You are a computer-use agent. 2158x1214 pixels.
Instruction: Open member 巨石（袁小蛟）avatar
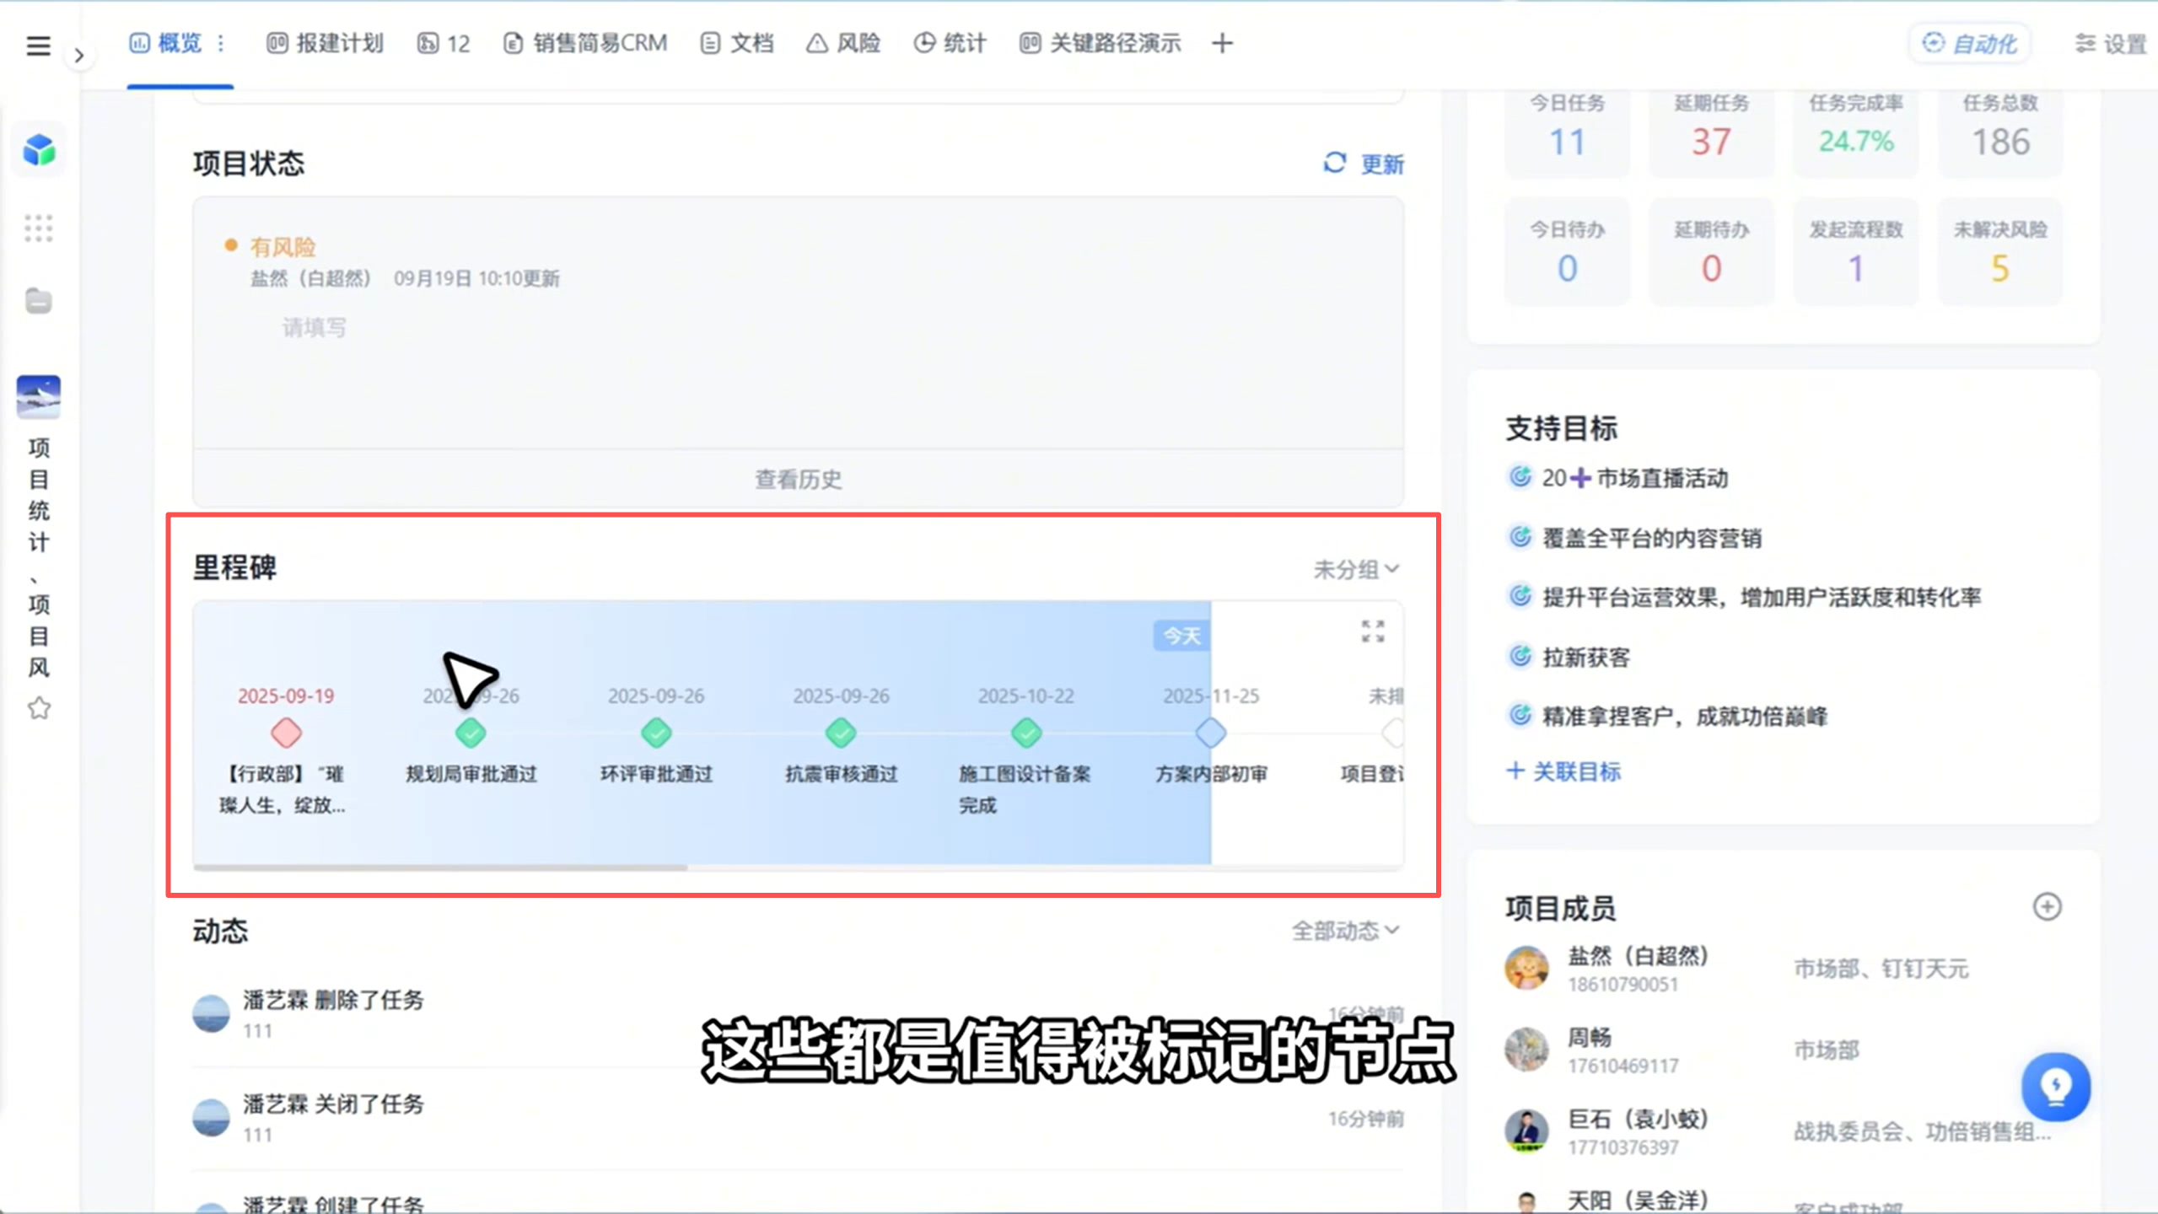point(1526,1130)
